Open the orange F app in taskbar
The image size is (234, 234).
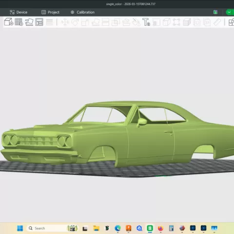tap(128, 228)
